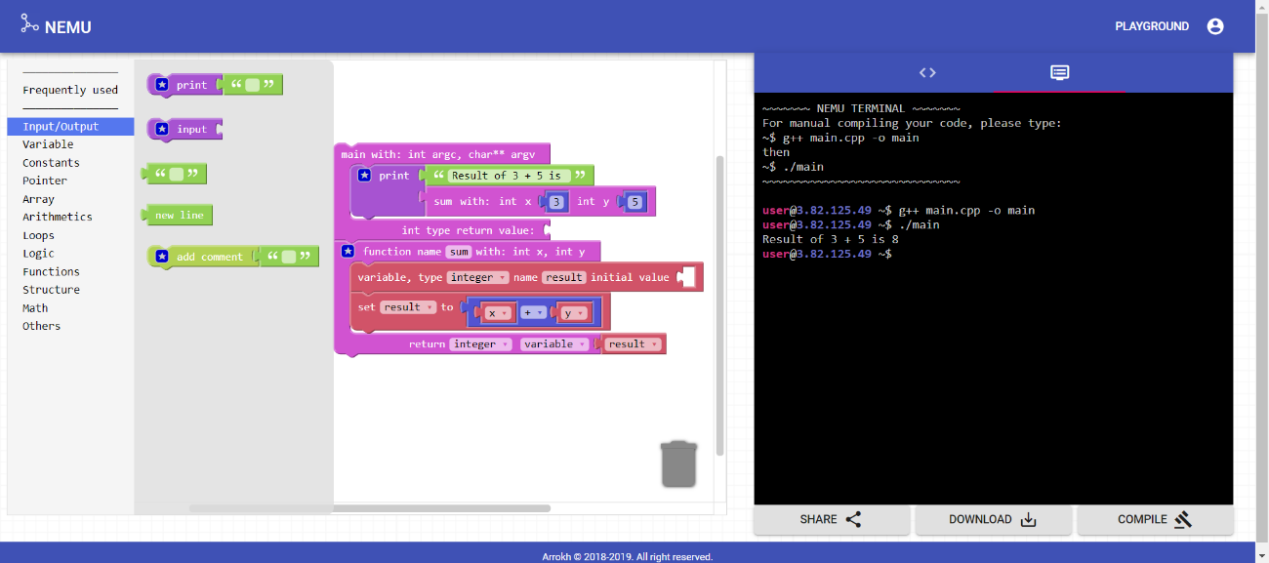Open the Variable block category
Screen dimensions: 1269x563
70,144
